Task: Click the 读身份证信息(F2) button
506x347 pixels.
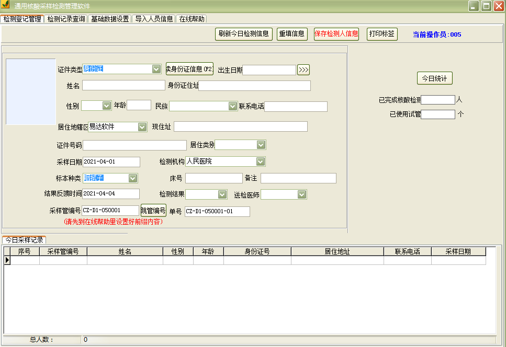Action: 189,68
